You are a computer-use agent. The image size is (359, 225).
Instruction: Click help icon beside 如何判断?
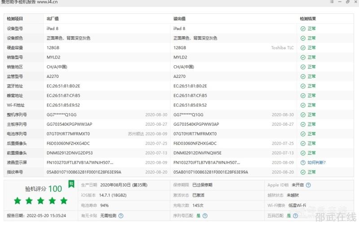[303, 162]
